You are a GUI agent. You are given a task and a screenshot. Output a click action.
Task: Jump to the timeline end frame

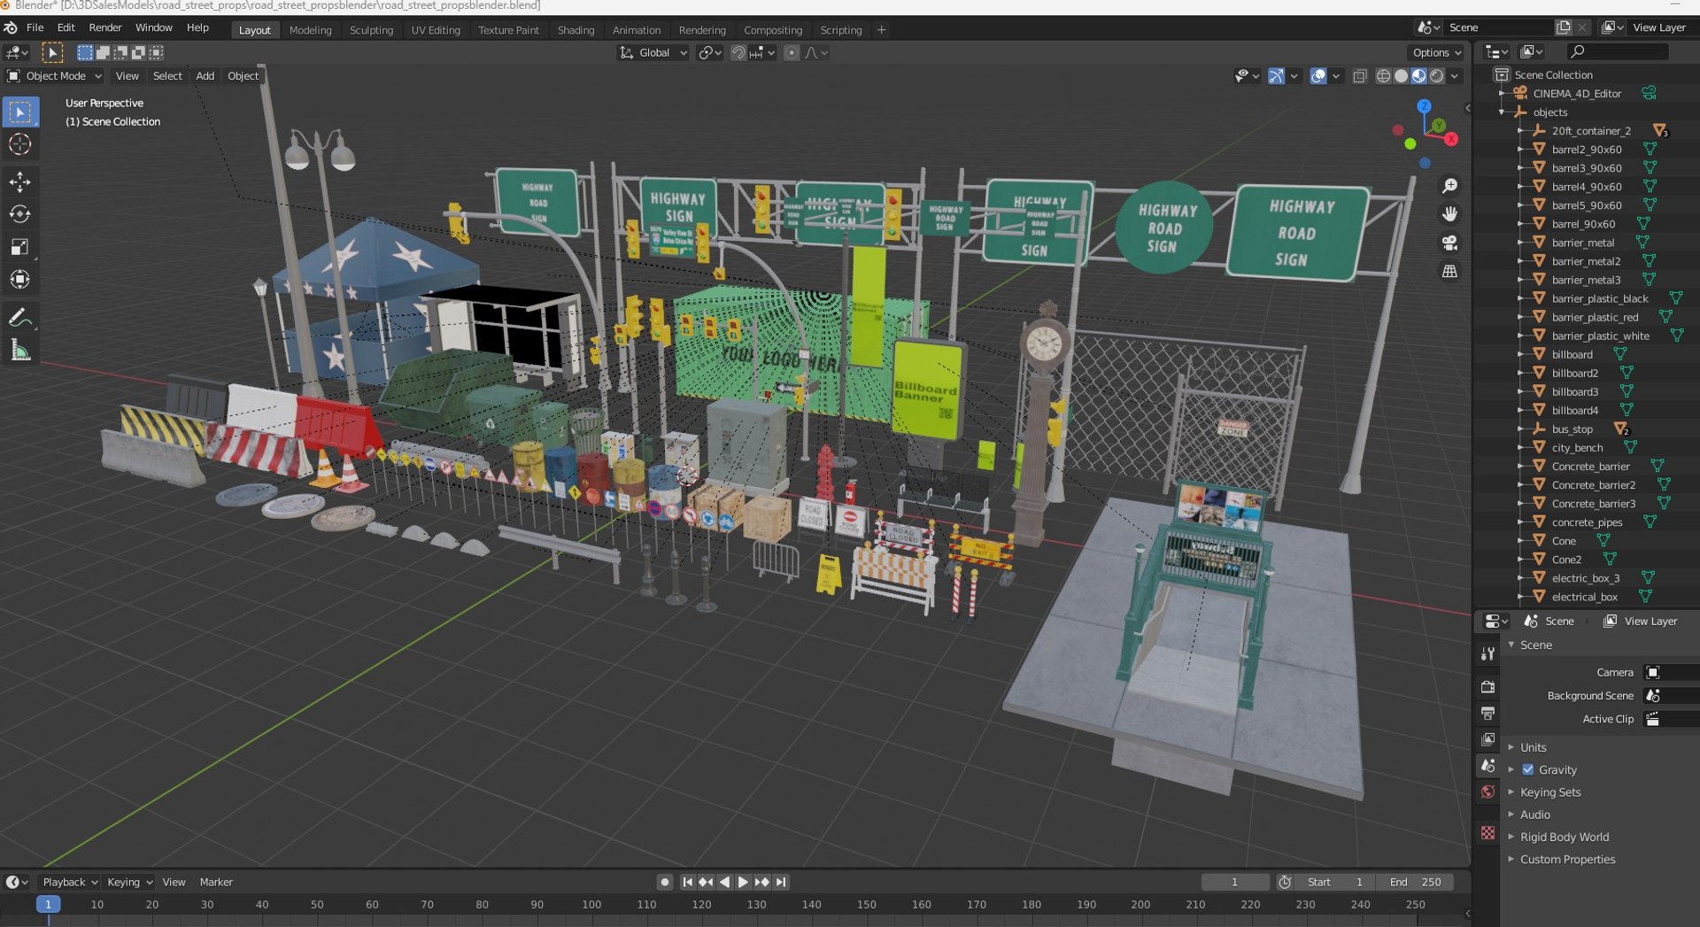click(x=780, y=882)
